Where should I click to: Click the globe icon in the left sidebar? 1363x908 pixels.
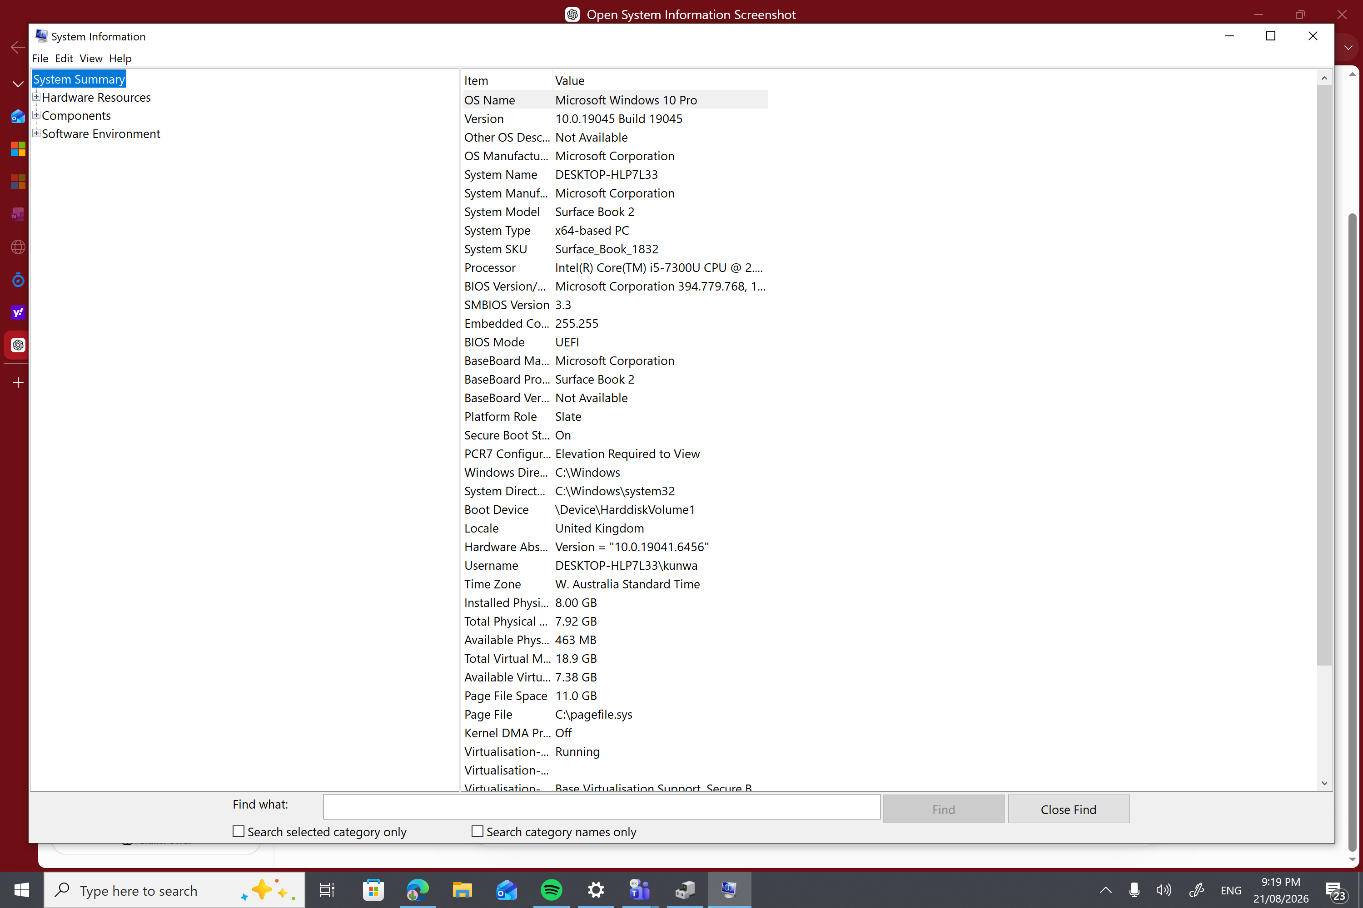tap(18, 247)
